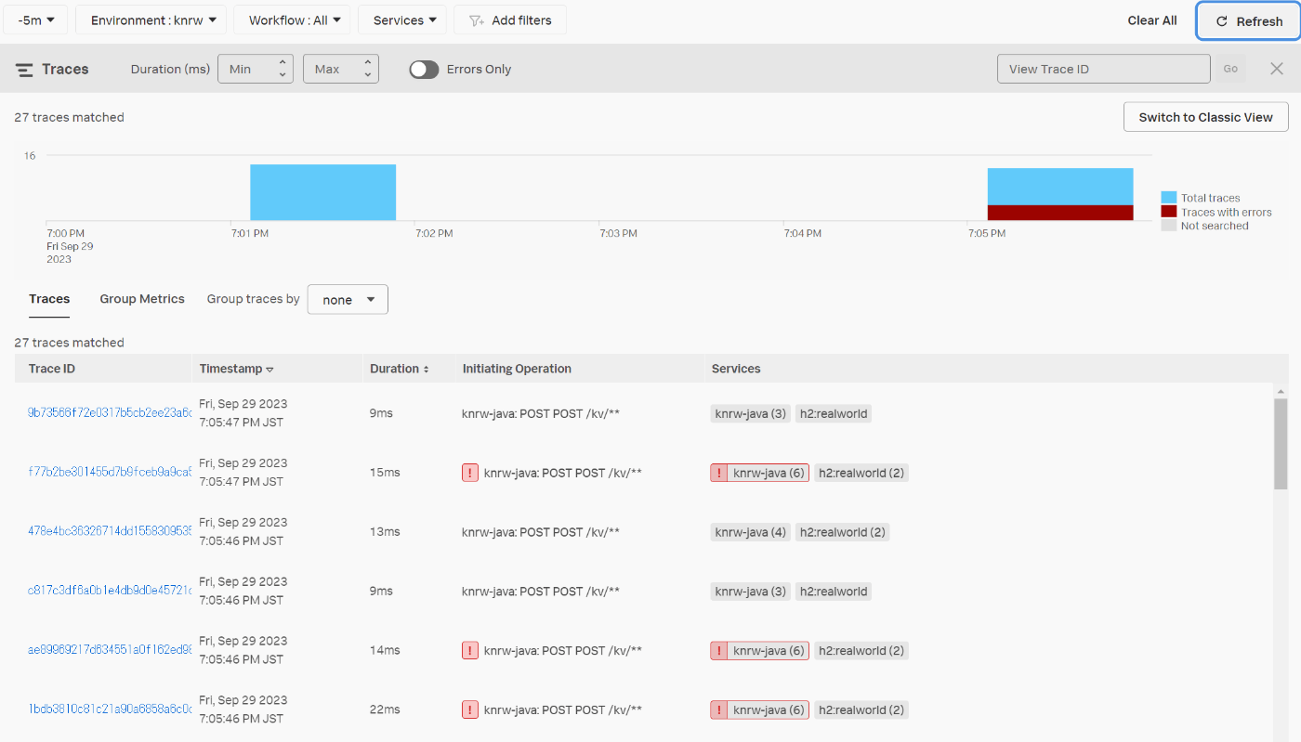Click the scrollbar up arrow of the trace list
The image size is (1301, 742).
(1281, 392)
